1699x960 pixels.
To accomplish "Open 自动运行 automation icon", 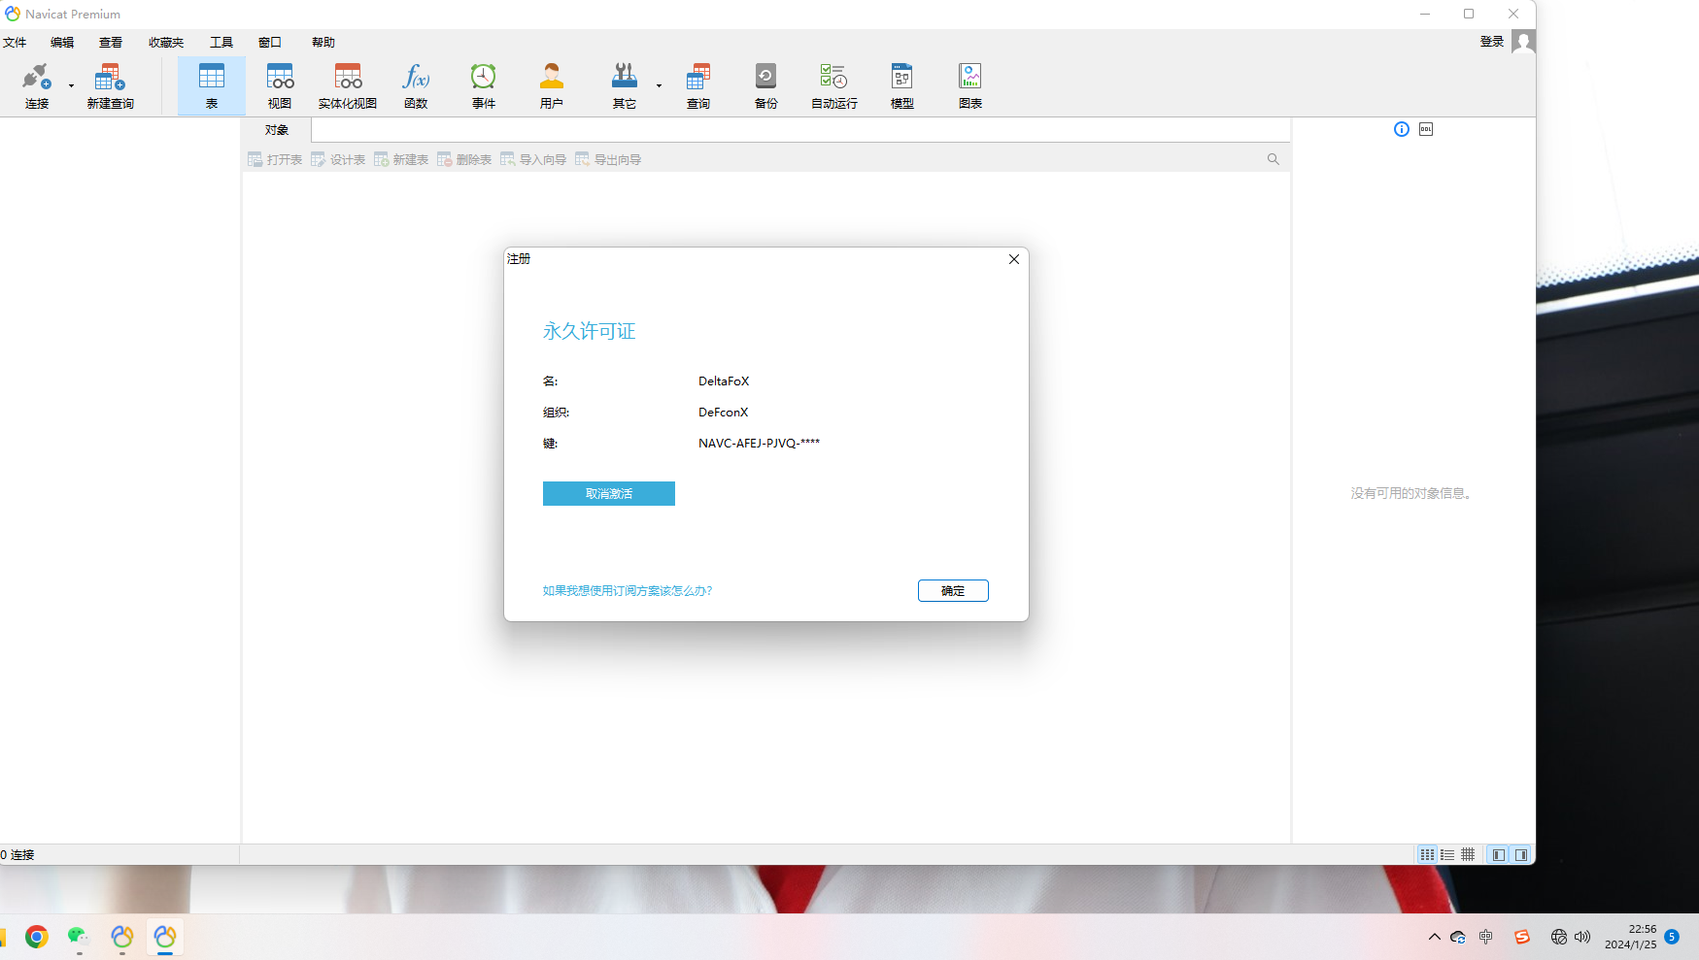I will pyautogui.click(x=834, y=85).
